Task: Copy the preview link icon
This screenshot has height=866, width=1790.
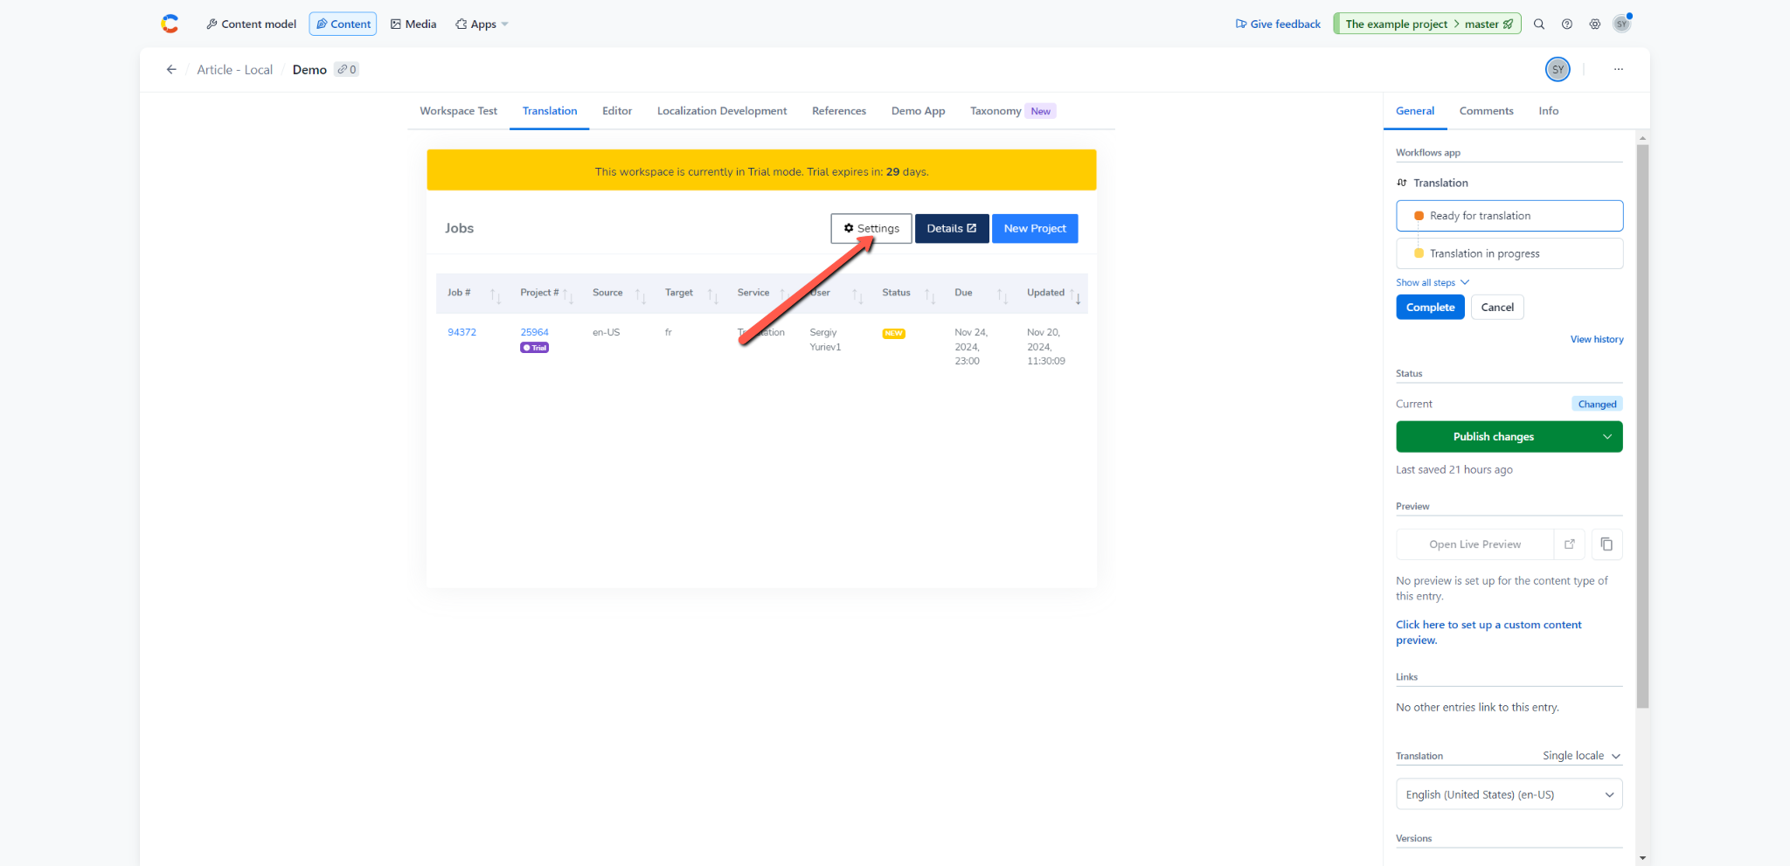Action: [x=1606, y=544]
